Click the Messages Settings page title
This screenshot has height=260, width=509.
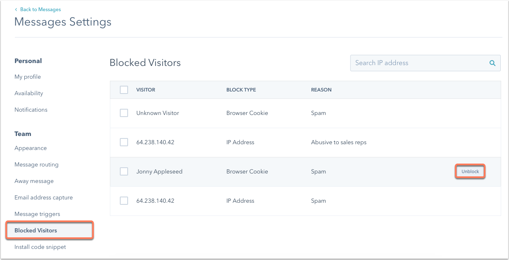(63, 22)
